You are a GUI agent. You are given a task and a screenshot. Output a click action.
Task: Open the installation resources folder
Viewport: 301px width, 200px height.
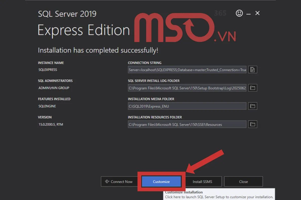tap(252, 124)
